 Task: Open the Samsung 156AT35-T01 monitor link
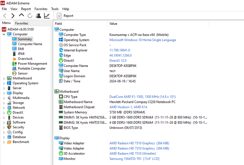tap(134, 159)
